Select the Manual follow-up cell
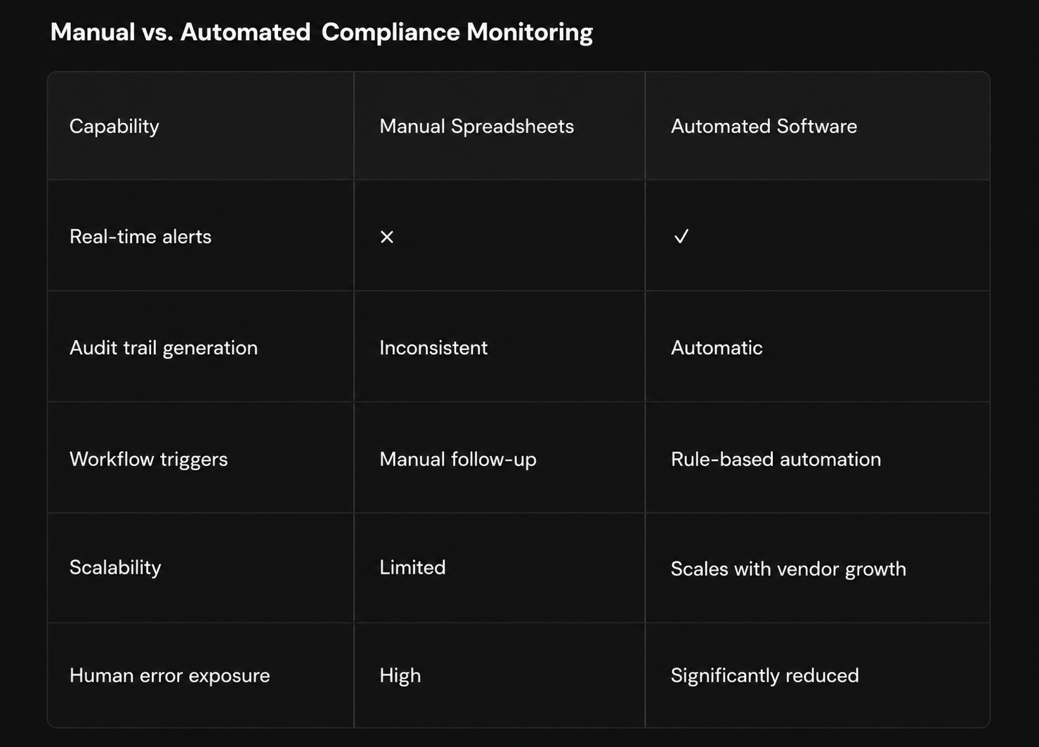The height and width of the screenshot is (747, 1039). 458,460
